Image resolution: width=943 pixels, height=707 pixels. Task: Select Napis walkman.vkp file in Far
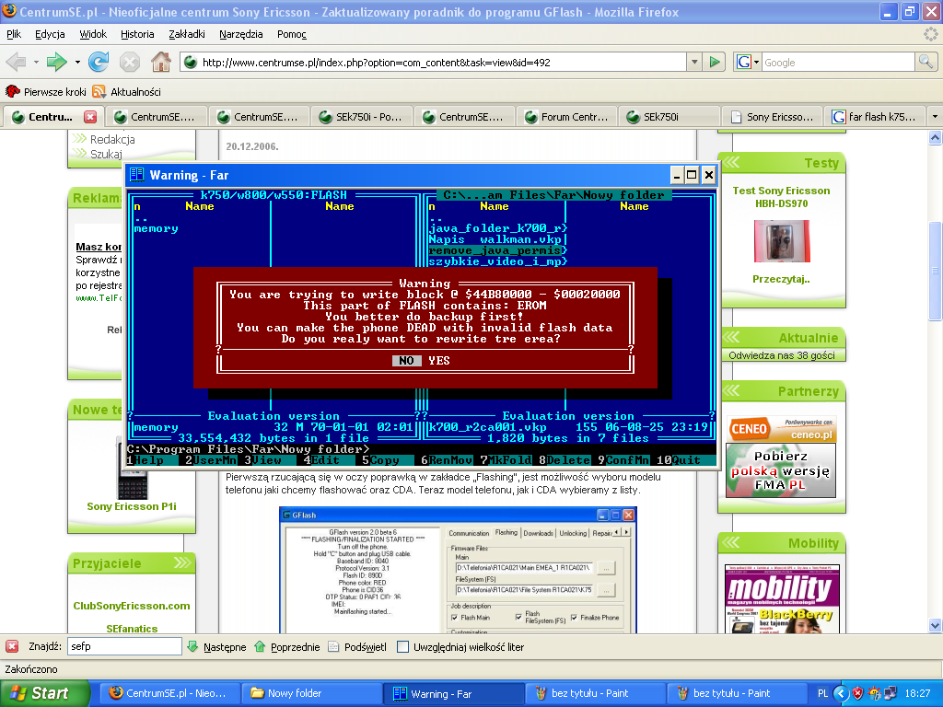(495, 239)
